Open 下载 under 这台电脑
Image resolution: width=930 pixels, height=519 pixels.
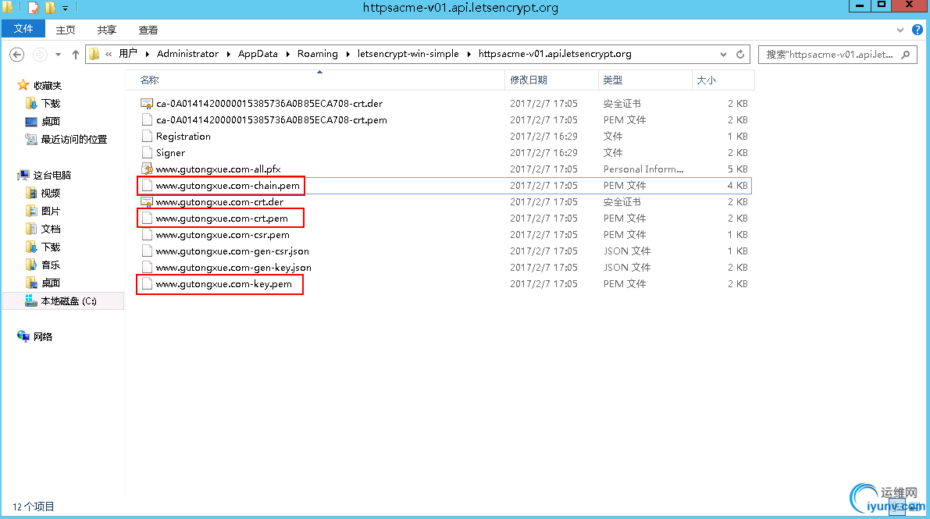coord(51,247)
